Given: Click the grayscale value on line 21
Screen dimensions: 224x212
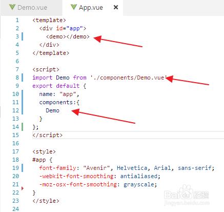Looking at the screenshot, I should (x=138, y=184).
